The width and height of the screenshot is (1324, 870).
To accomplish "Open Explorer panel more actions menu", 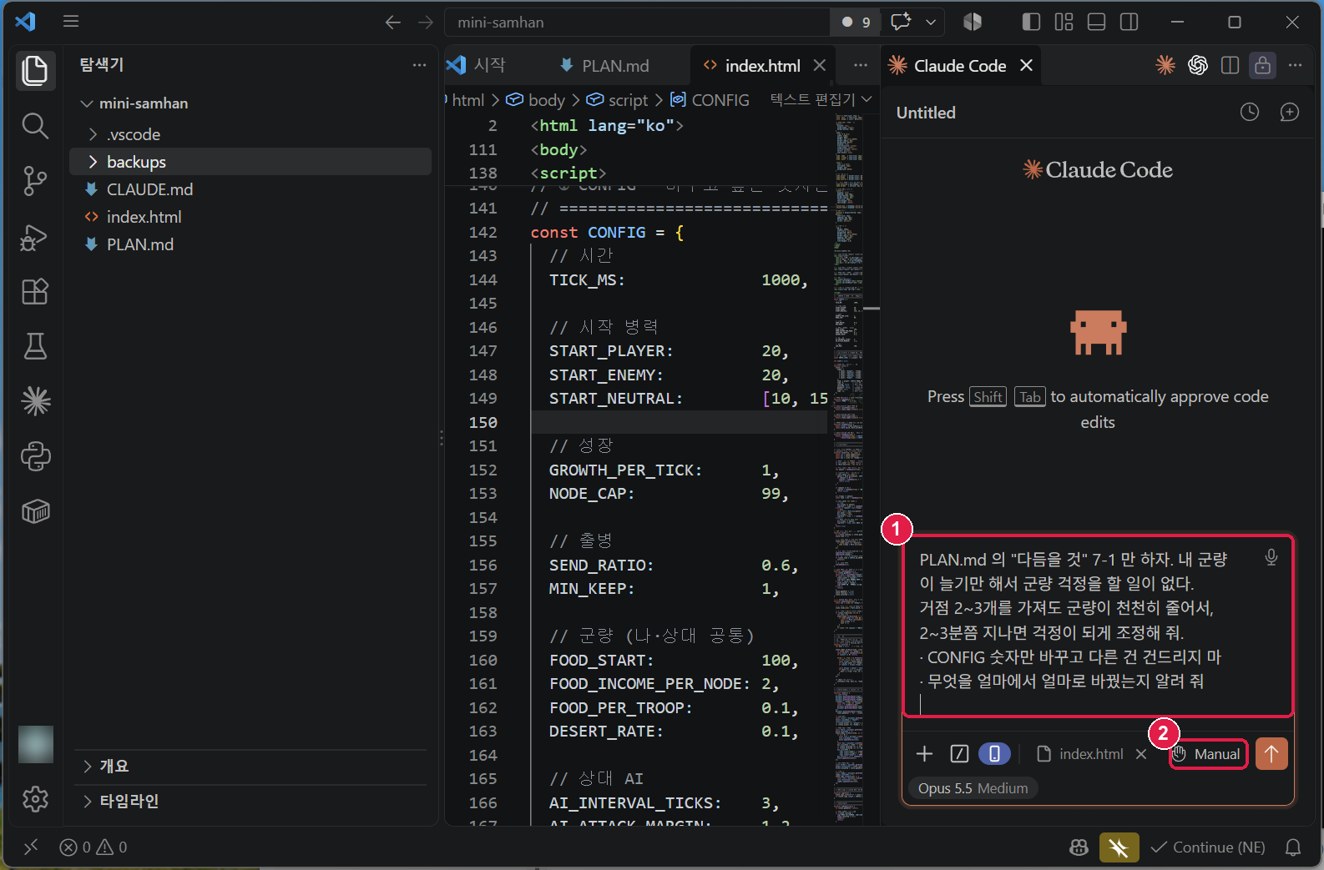I will click(419, 65).
